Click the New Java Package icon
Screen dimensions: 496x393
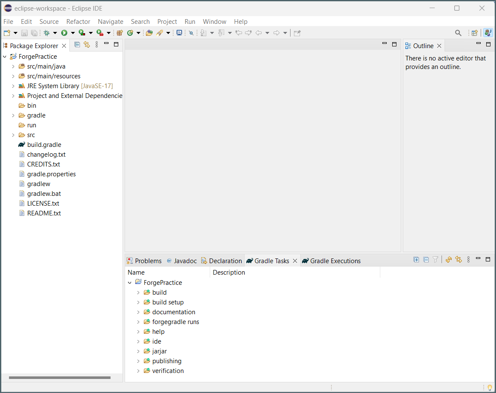(x=120, y=33)
